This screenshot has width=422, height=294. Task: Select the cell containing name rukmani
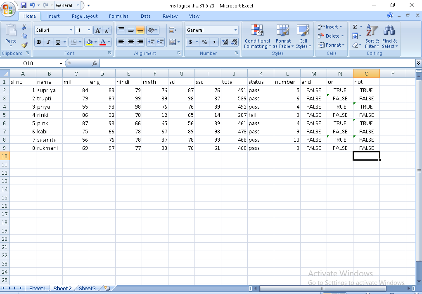click(49, 148)
